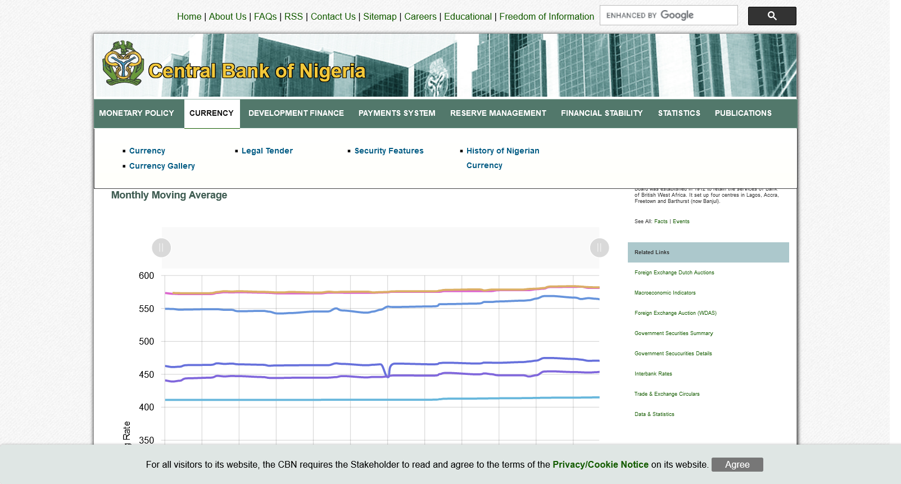Viewport: 901px width, 484px height.
Task: Expand the Payments System menu
Action: [x=397, y=114]
